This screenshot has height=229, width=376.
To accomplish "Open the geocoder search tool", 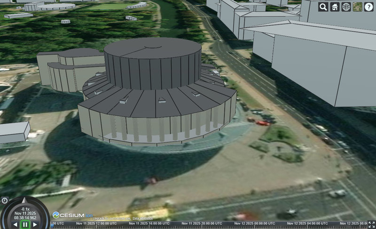I will 323,7.
